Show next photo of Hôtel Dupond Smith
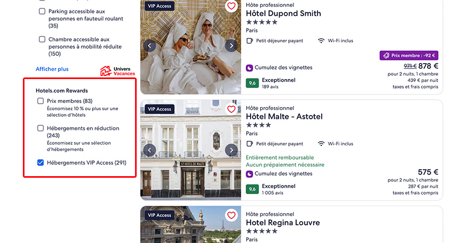This screenshot has width=452, height=243. point(231,46)
